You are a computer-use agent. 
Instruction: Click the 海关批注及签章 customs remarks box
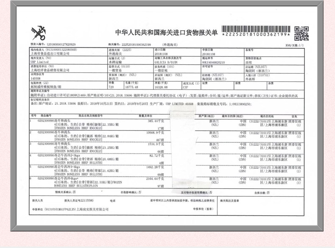click(x=261, y=206)
